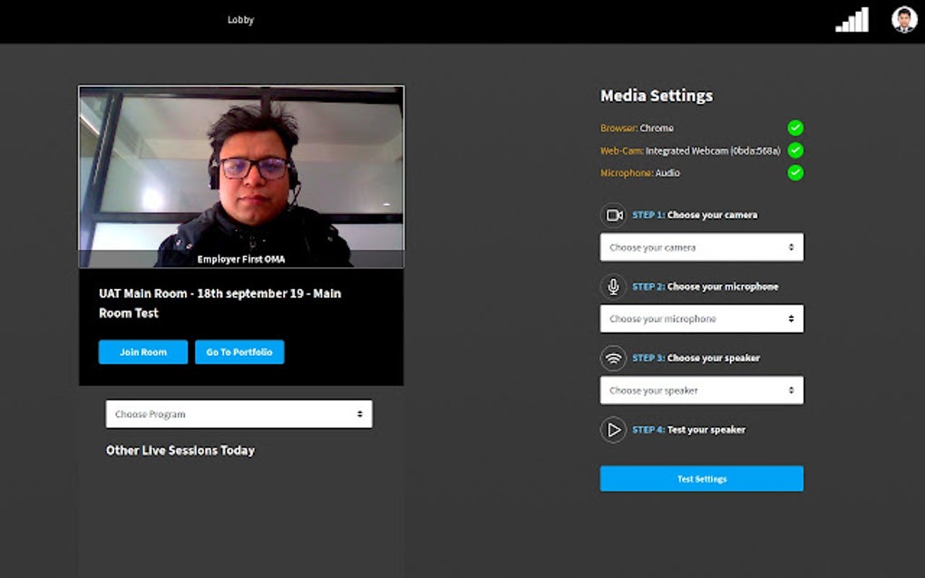
Task: Click the Media Settings heading
Action: 656,95
